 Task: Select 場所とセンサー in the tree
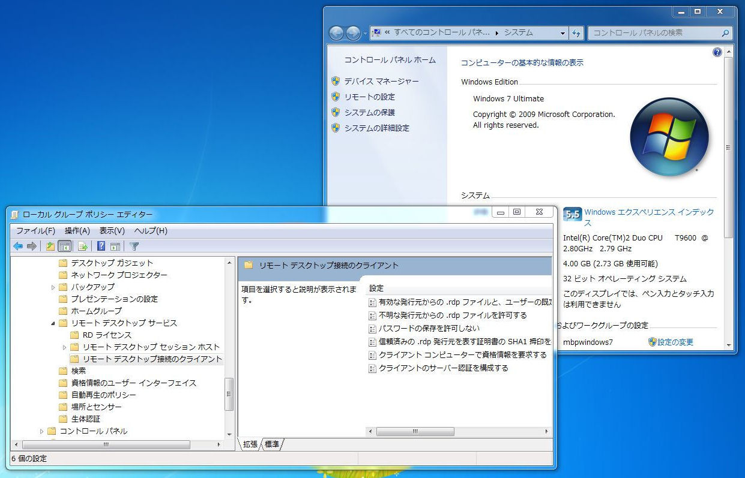coord(96,407)
